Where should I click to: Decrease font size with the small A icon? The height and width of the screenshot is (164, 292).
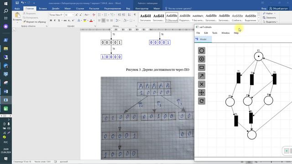(x=81, y=15)
